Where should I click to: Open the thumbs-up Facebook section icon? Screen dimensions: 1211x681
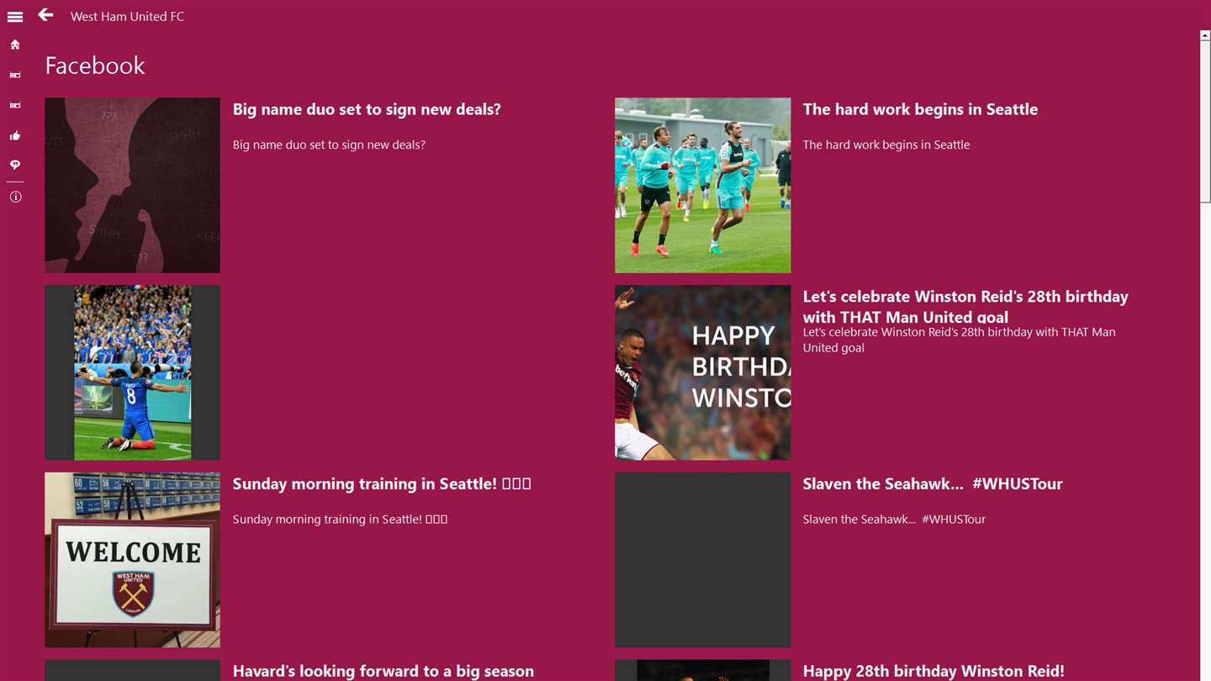(15, 135)
